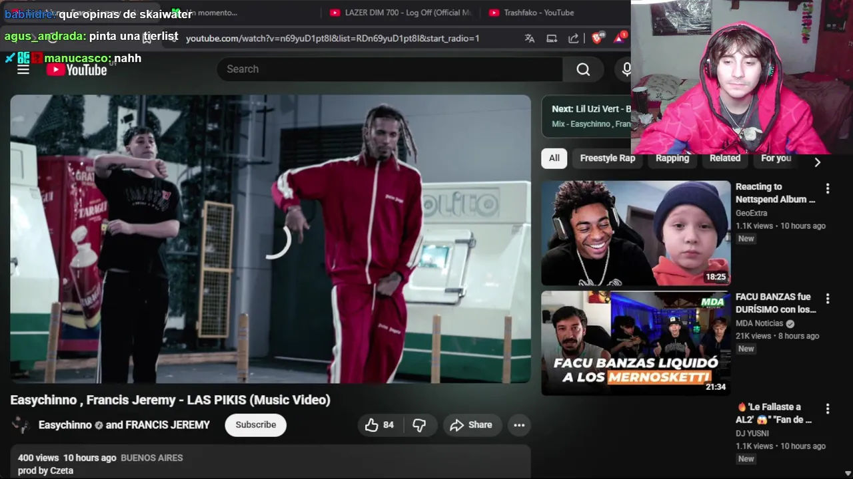This screenshot has width=853, height=479.
Task: Open FACU BANZAS LIQUIDÓ thumbnail
Action: pos(636,343)
